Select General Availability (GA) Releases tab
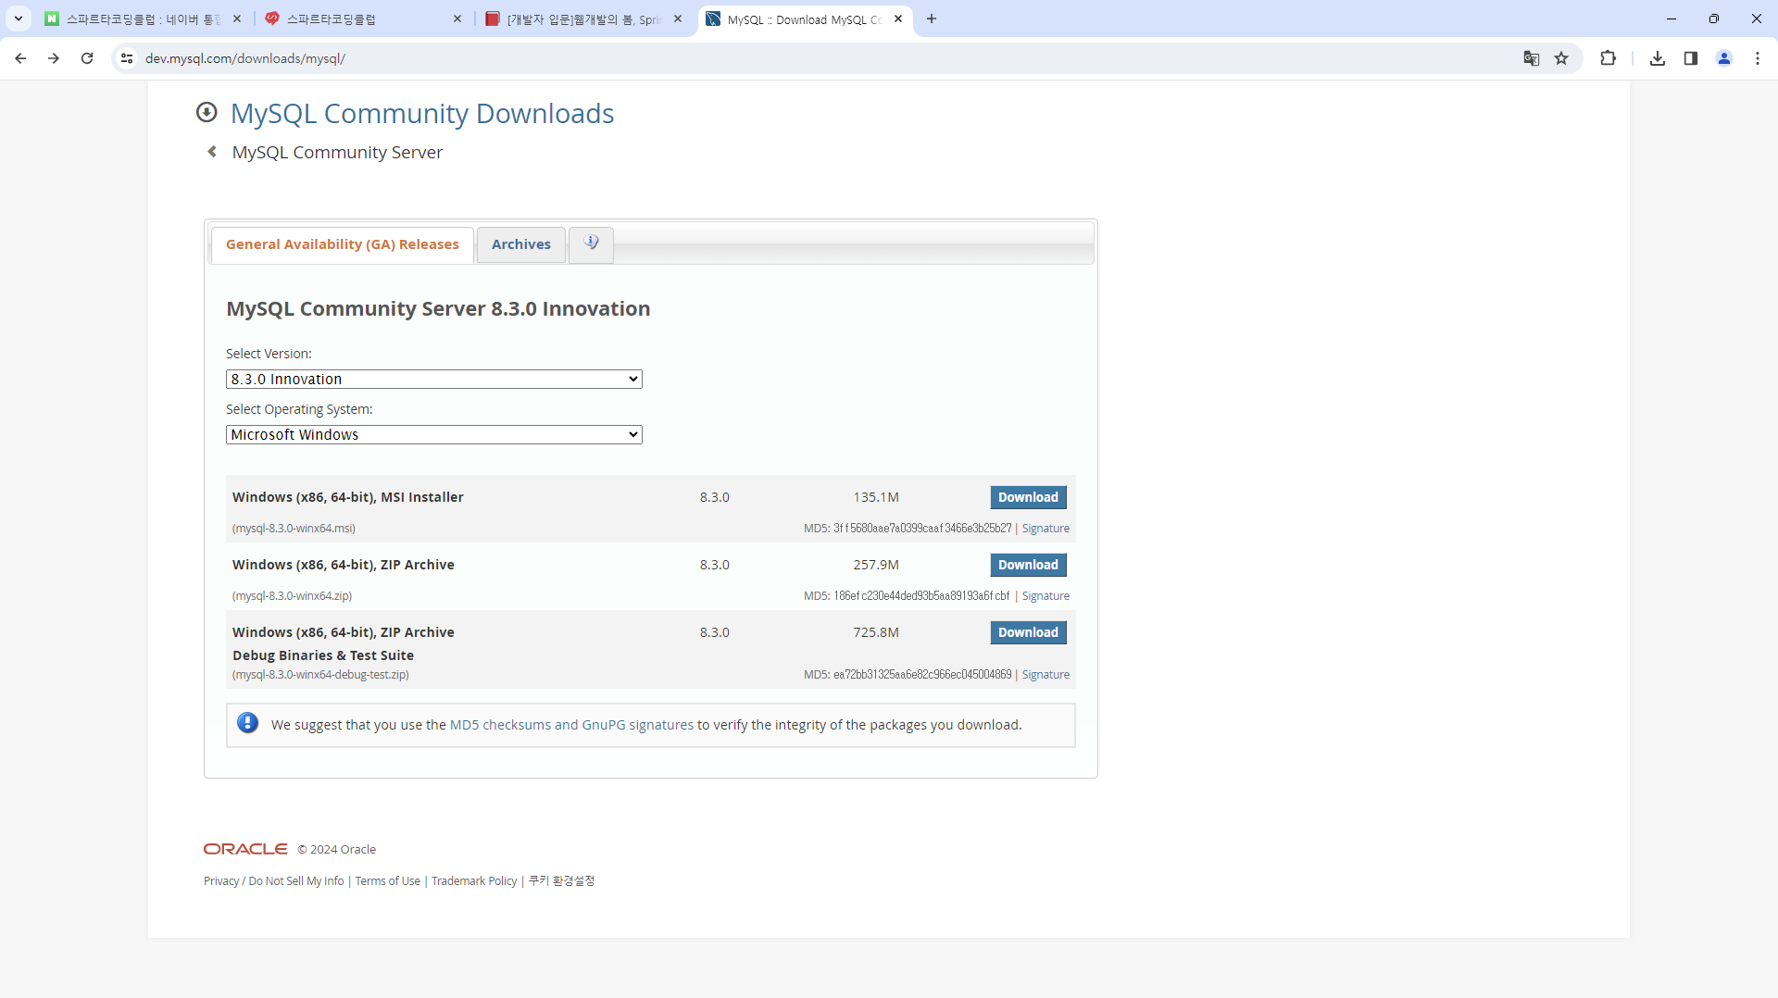 click(x=343, y=244)
